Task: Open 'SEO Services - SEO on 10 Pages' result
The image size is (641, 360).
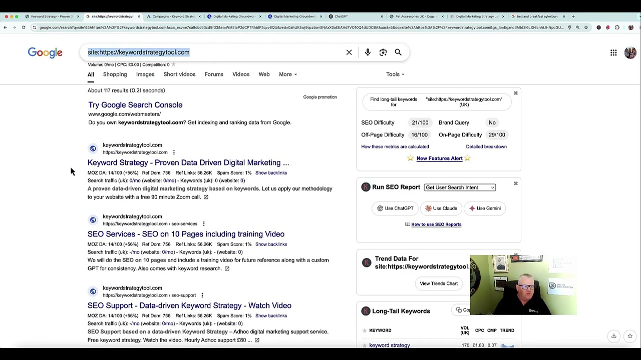Action: click(186, 234)
